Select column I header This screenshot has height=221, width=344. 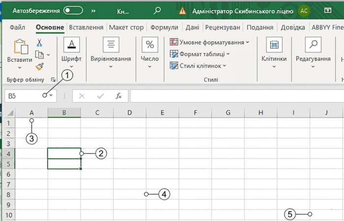(x=293, y=113)
